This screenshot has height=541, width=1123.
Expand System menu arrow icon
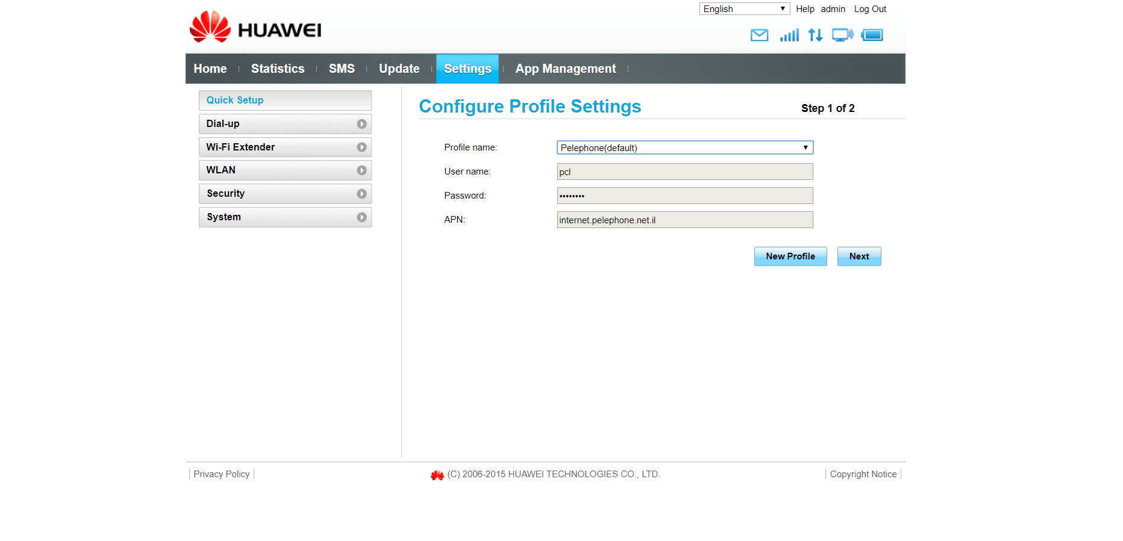click(x=361, y=217)
